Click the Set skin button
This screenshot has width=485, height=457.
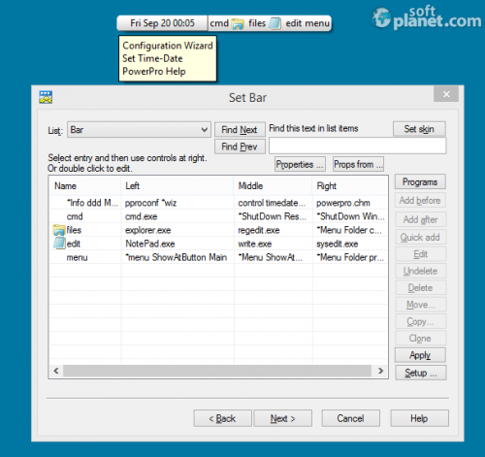(419, 129)
